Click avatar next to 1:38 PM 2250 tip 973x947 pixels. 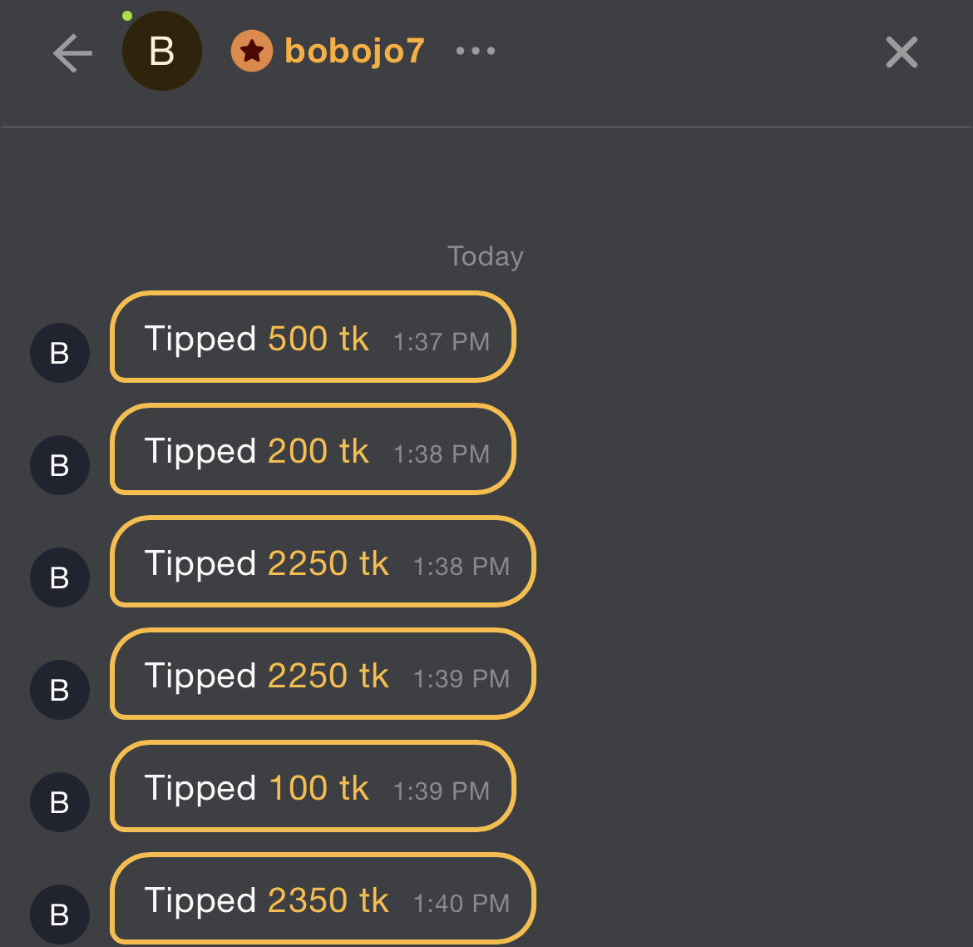pos(60,578)
